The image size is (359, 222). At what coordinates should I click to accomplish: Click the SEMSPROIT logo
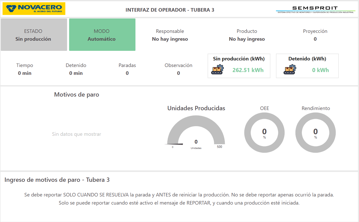(x=315, y=10)
